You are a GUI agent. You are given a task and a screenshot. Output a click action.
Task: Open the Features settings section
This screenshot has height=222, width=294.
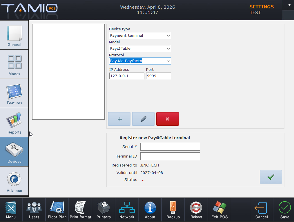click(x=14, y=93)
